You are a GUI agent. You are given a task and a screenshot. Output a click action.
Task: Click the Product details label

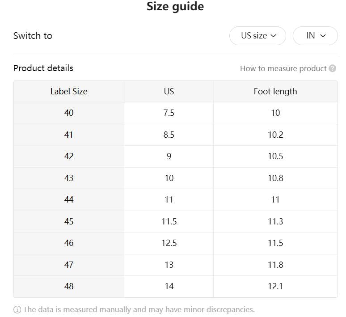[43, 68]
